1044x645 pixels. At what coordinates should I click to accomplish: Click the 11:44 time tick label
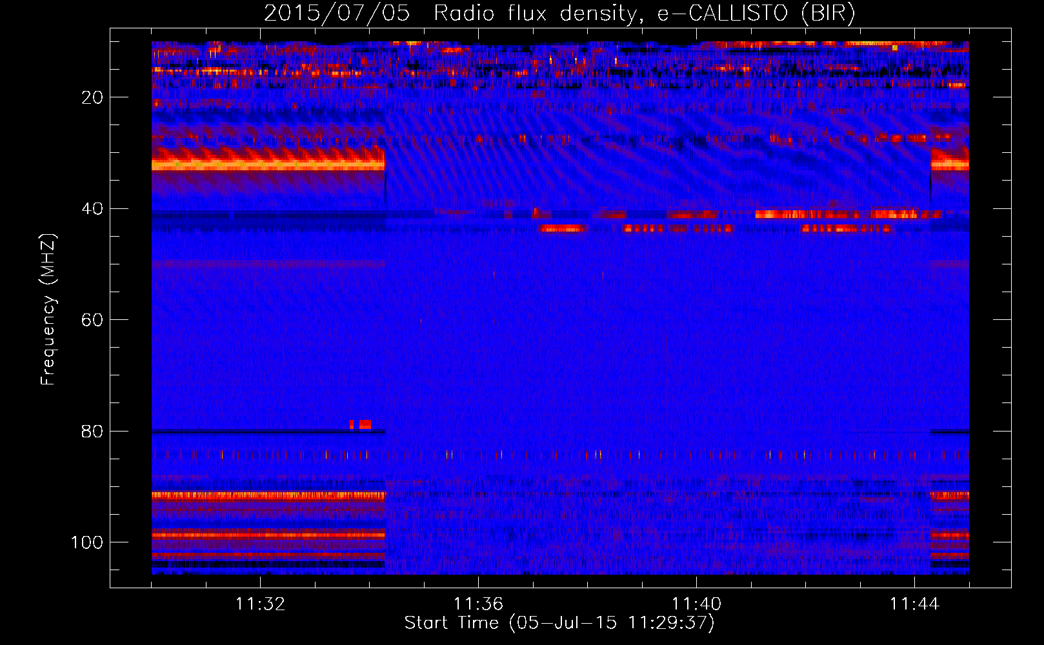[914, 604]
